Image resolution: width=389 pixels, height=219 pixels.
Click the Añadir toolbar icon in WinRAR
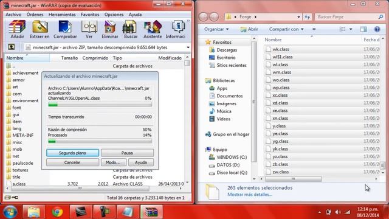17,30
